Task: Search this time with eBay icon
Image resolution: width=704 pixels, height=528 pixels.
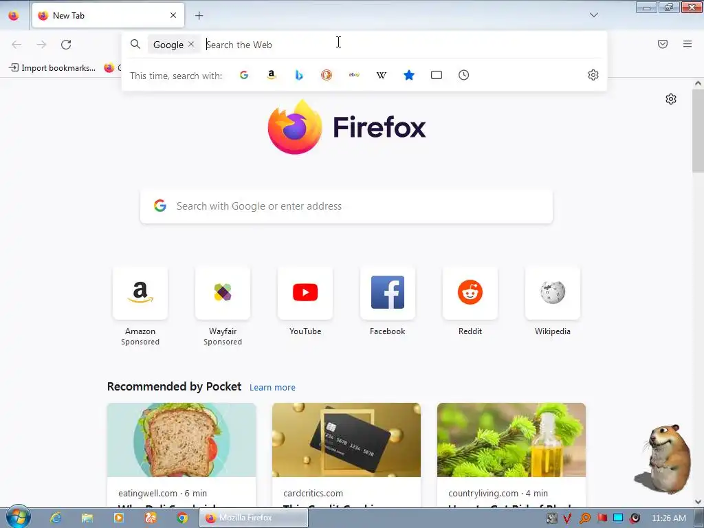Action: [x=354, y=75]
